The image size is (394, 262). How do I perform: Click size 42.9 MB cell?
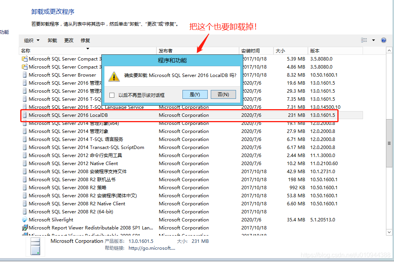coord(296,172)
